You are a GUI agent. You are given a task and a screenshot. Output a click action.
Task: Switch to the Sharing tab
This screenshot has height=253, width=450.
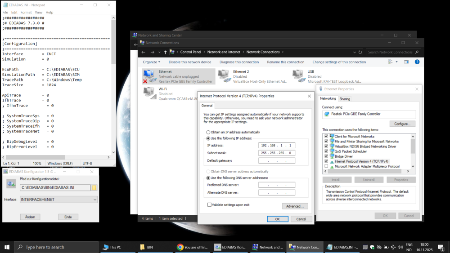(345, 99)
